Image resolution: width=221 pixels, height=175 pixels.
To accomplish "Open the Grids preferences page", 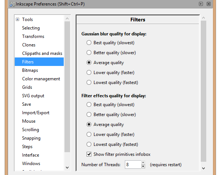I will pyautogui.click(x=27, y=87).
